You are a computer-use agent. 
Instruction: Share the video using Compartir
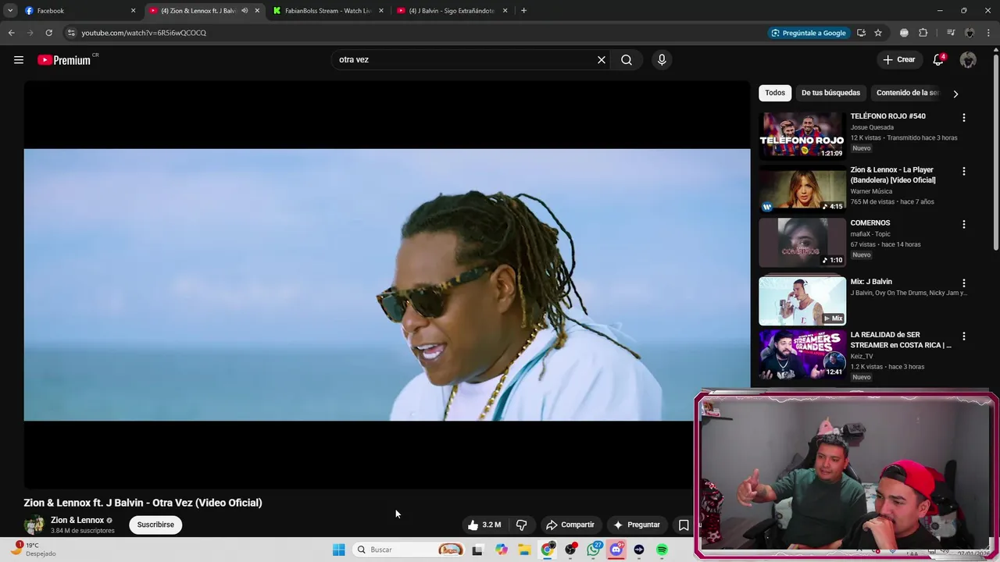click(570, 525)
